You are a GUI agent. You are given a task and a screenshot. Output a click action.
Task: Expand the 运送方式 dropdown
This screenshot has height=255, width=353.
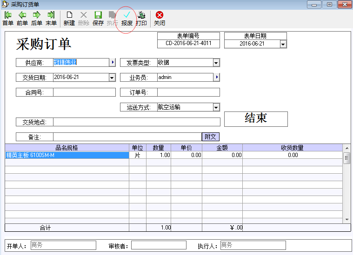click(216, 107)
